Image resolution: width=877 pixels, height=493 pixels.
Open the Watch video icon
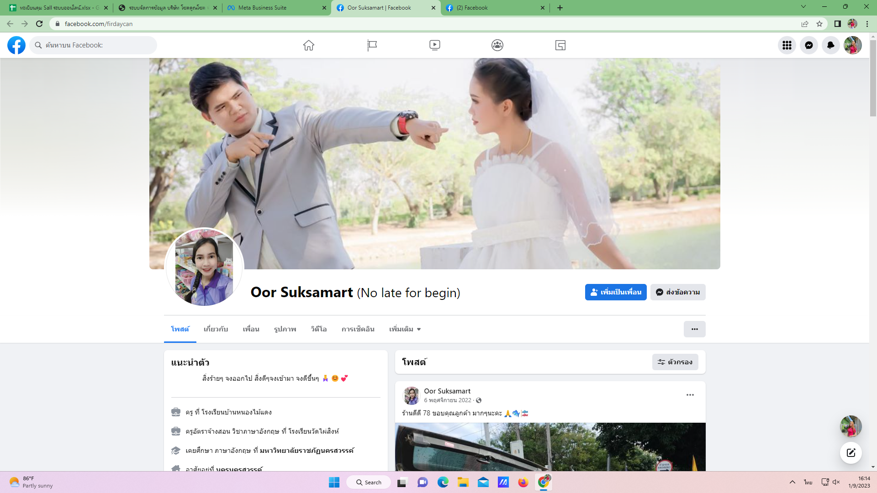(x=434, y=45)
